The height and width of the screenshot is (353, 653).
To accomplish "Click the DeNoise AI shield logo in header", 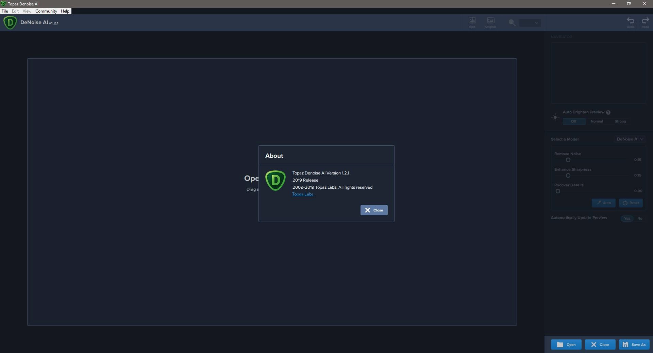I will [10, 23].
